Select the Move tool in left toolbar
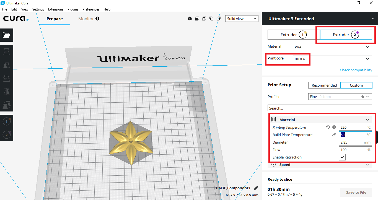This screenshot has width=378, height=200. pos(6,52)
